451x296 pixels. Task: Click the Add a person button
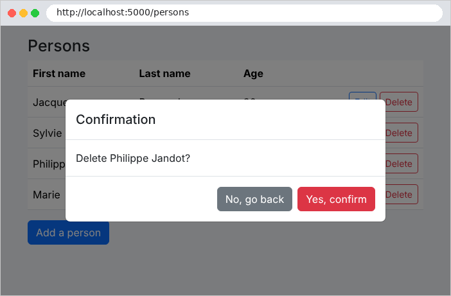[69, 232]
